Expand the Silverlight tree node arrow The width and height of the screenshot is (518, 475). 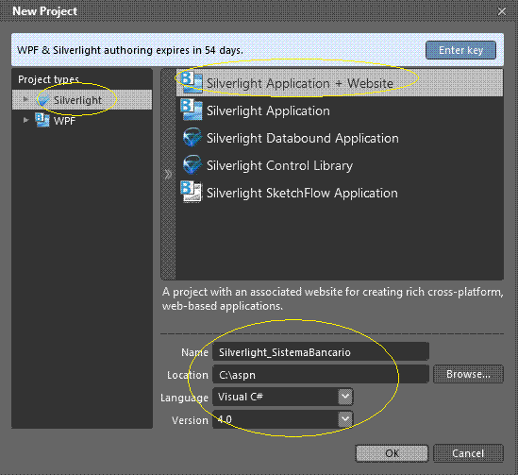coord(25,99)
